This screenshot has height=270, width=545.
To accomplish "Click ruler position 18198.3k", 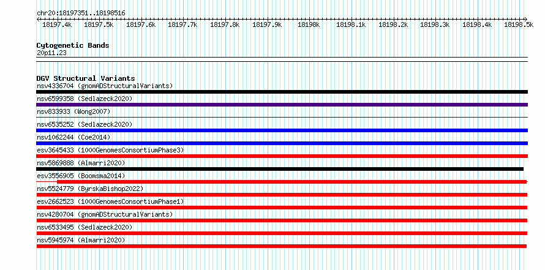I will point(435,24).
